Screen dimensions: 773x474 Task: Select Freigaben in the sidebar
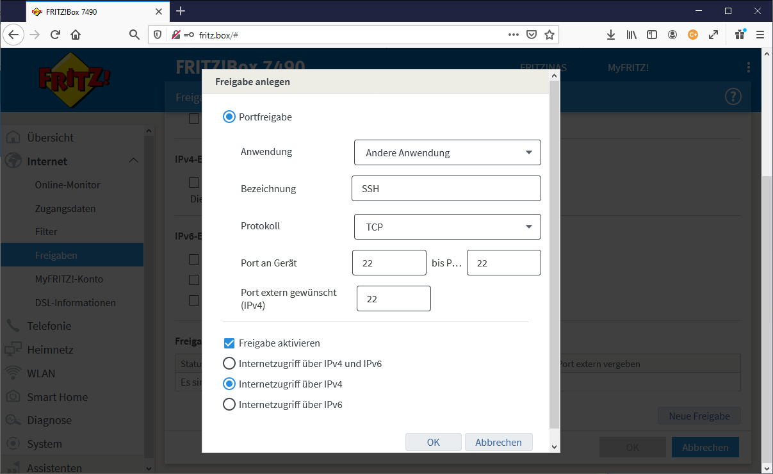click(72, 255)
